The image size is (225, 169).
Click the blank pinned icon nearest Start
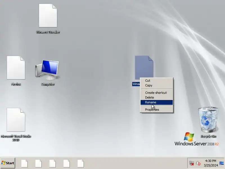[24, 163]
